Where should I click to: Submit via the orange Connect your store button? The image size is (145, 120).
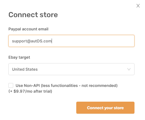pos(105,108)
